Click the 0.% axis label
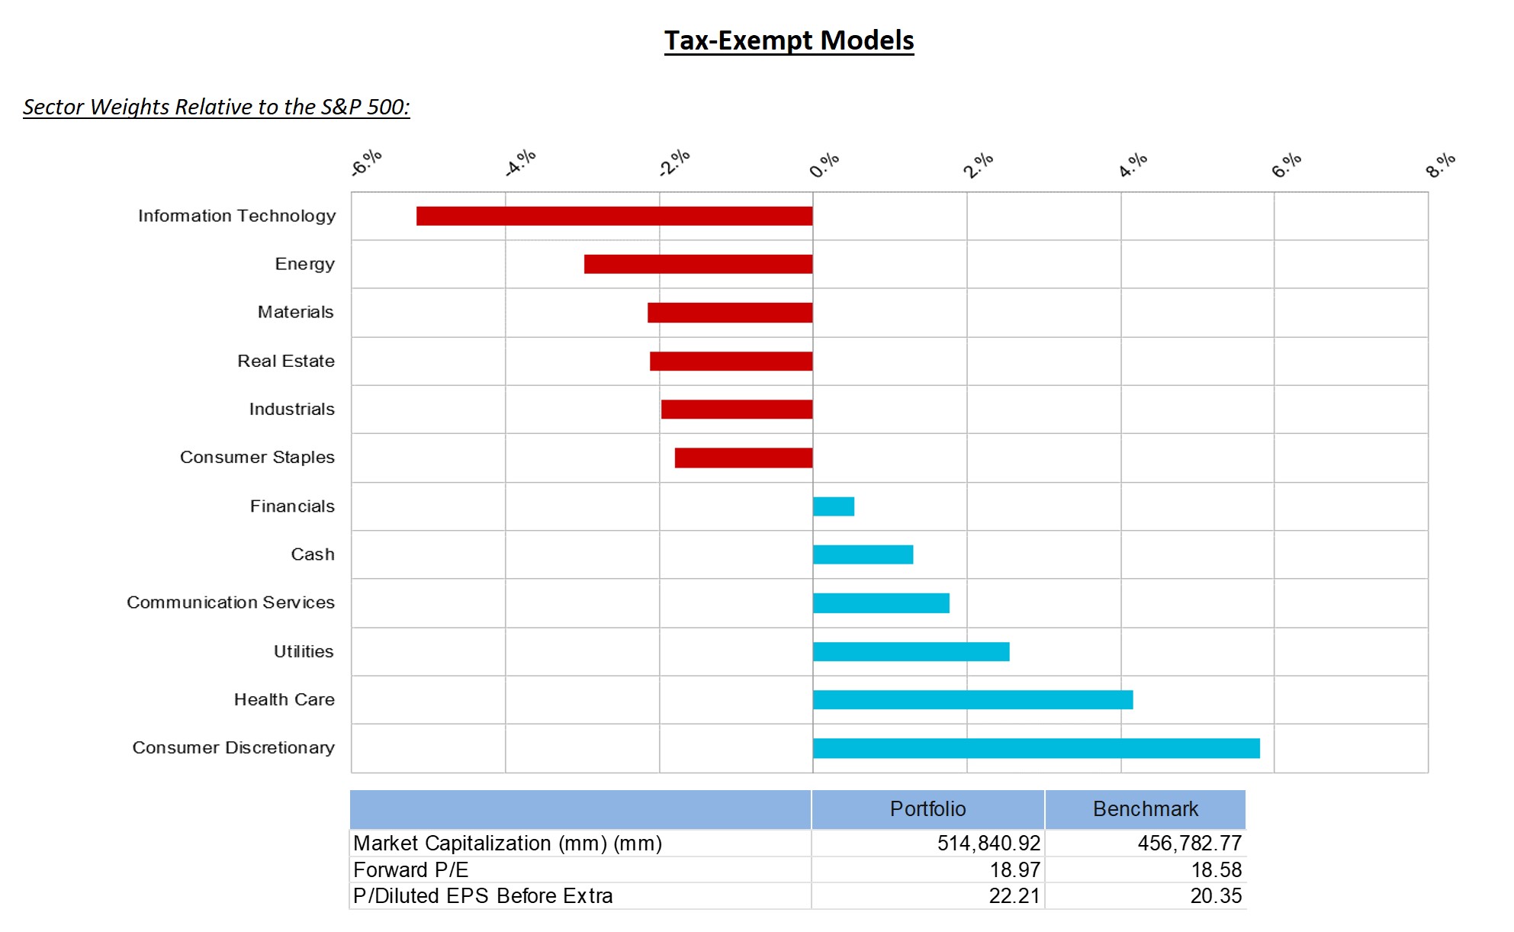Viewport: 1514px width, 932px height. 824,165
